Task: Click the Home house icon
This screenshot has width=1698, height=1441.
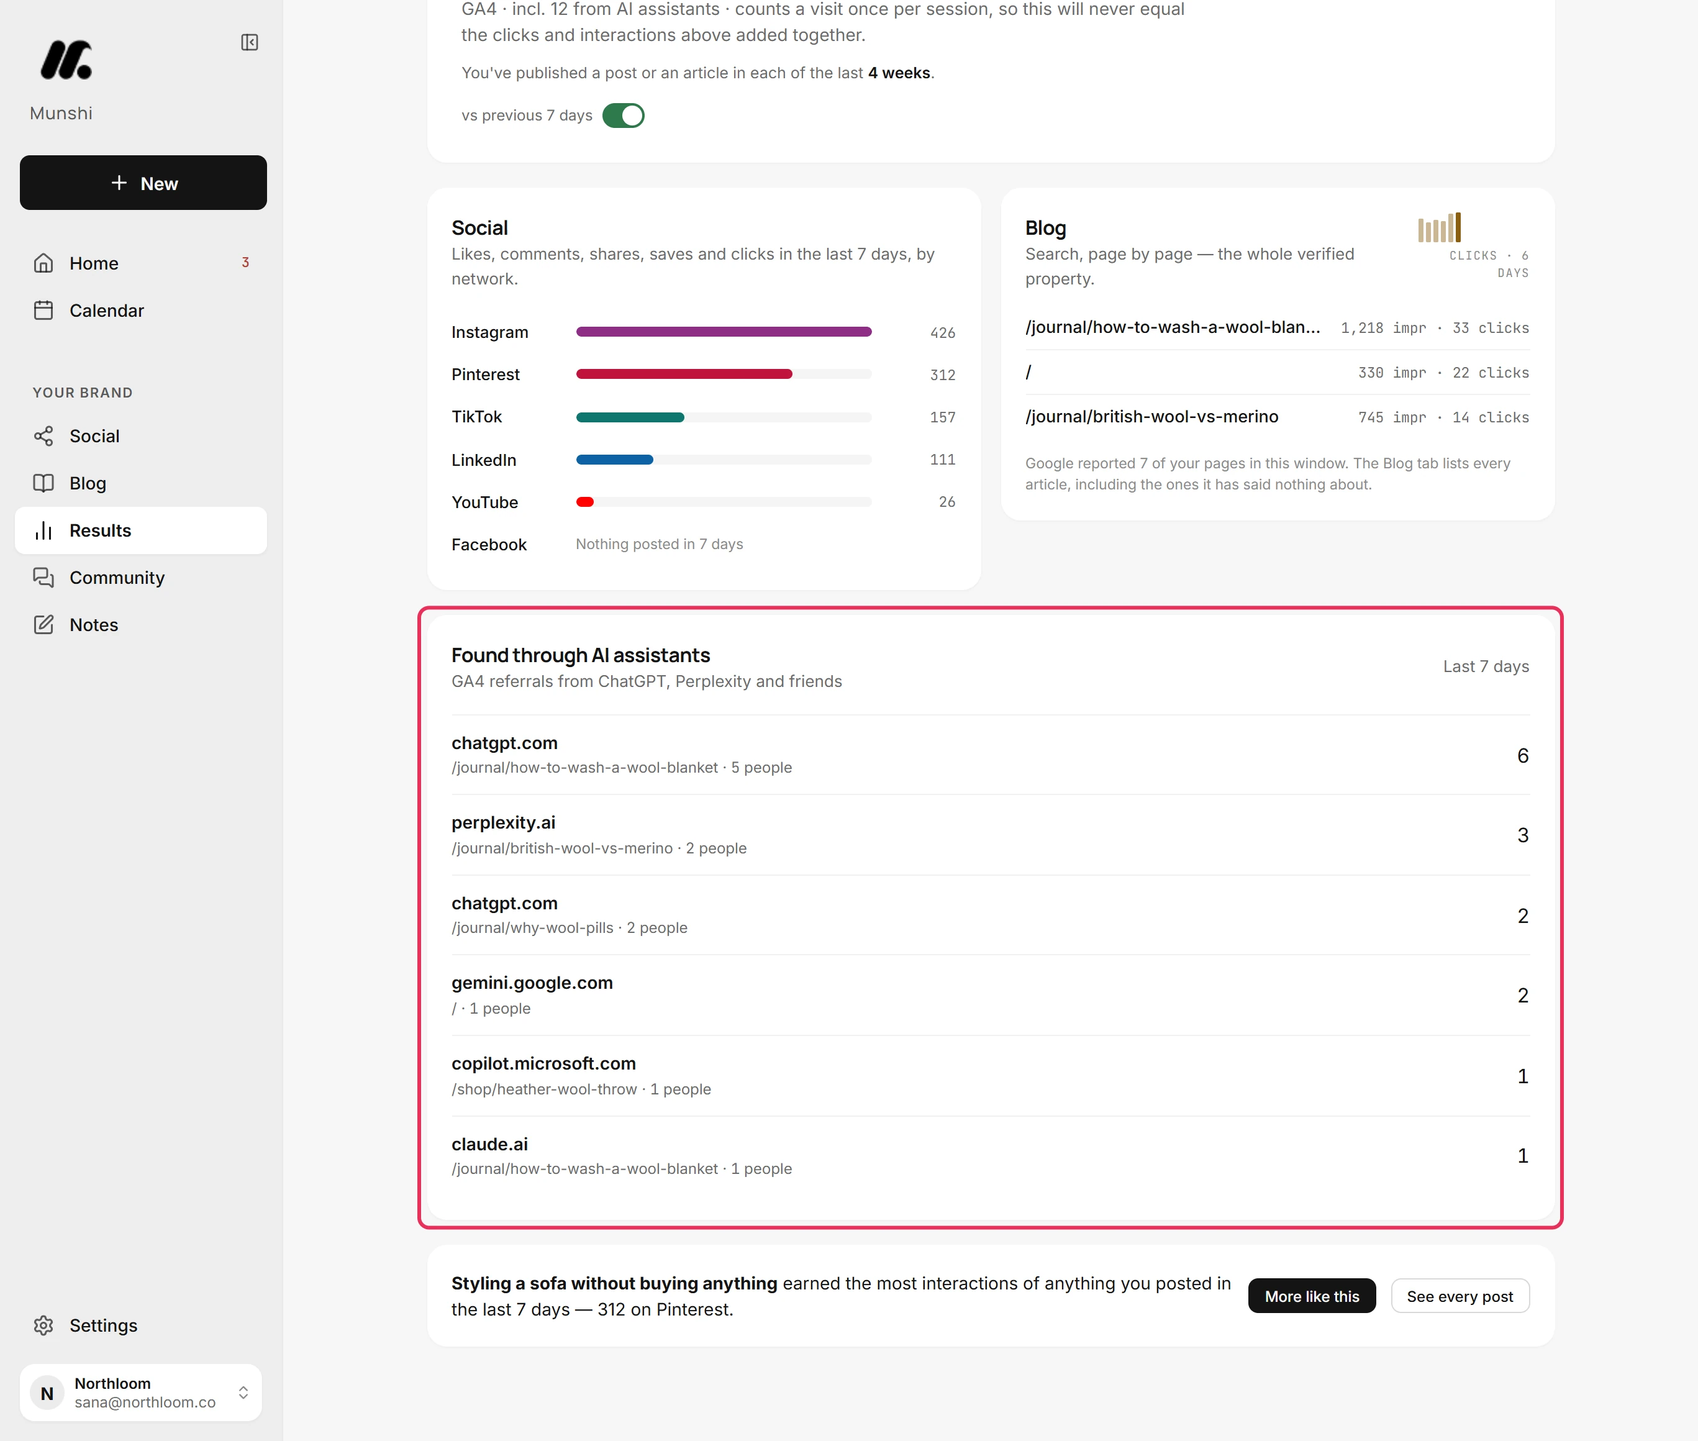Action: tap(43, 263)
